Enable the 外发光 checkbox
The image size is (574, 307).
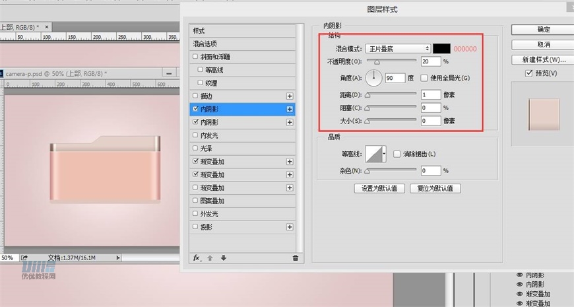(195, 214)
